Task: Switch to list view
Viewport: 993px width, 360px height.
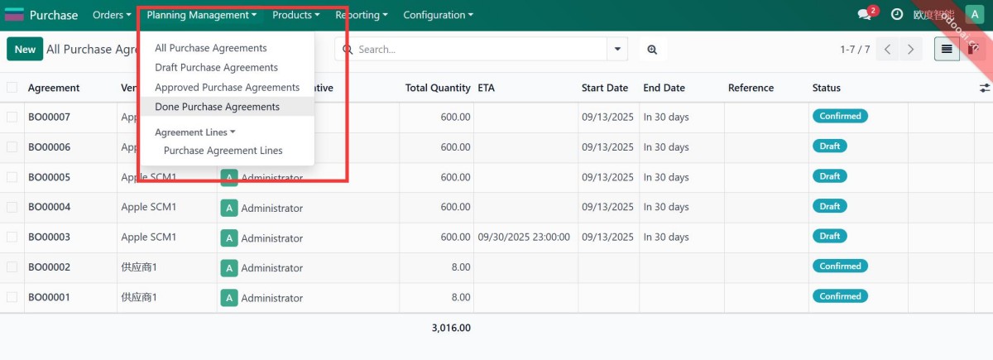Action: [x=947, y=50]
